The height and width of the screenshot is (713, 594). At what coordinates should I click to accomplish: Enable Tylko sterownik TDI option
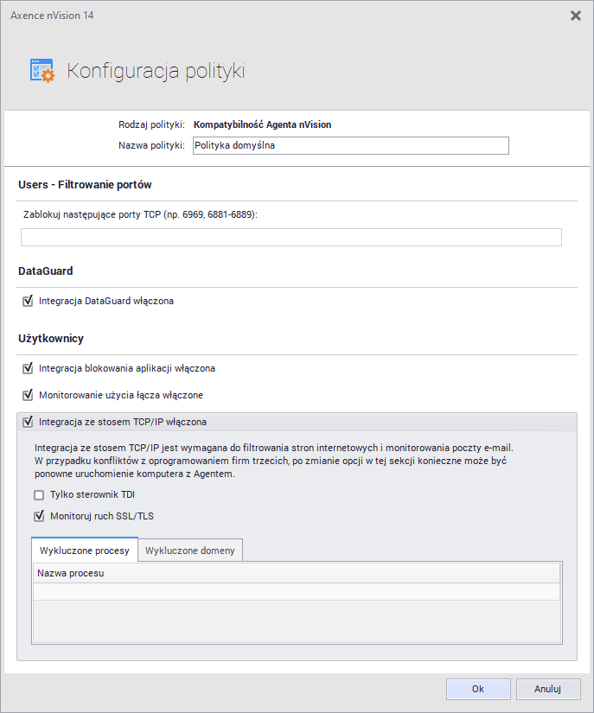tap(39, 495)
